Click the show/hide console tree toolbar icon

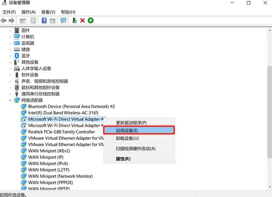pos(22,21)
